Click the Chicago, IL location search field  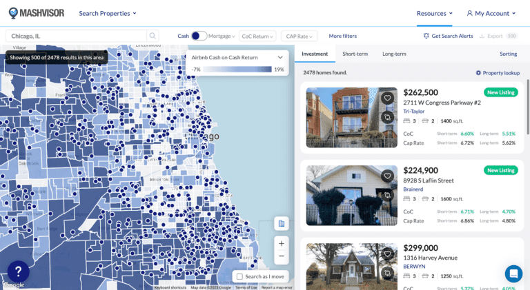click(x=76, y=36)
